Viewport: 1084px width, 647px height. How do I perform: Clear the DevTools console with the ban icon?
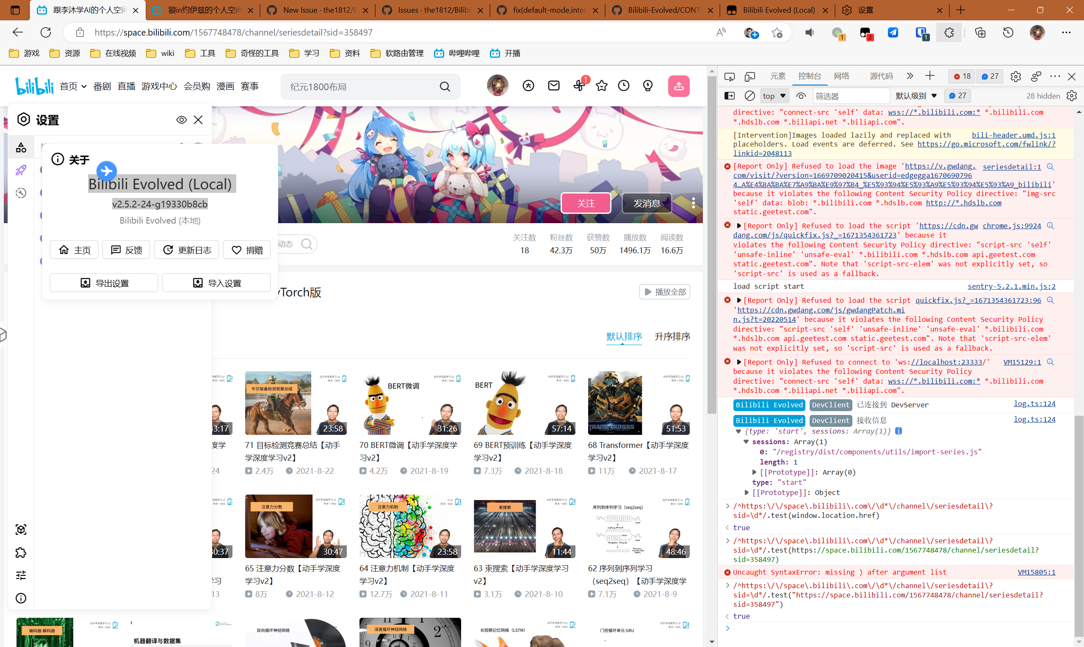(749, 95)
